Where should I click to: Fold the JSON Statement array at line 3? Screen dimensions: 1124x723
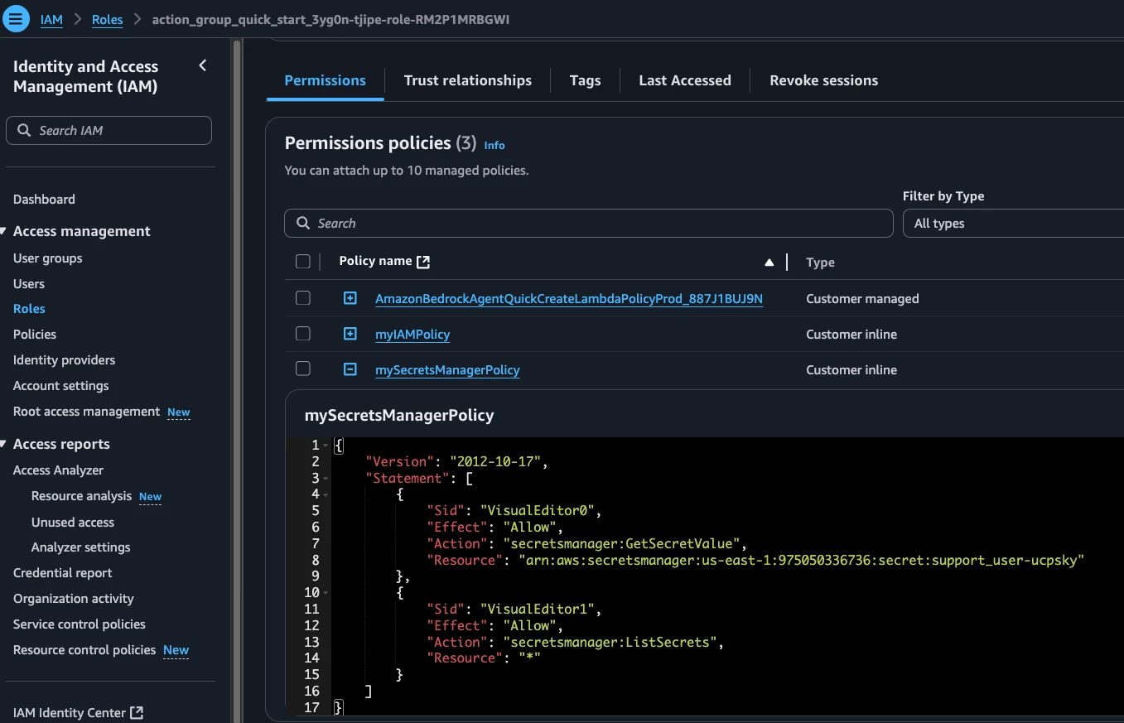(x=326, y=478)
